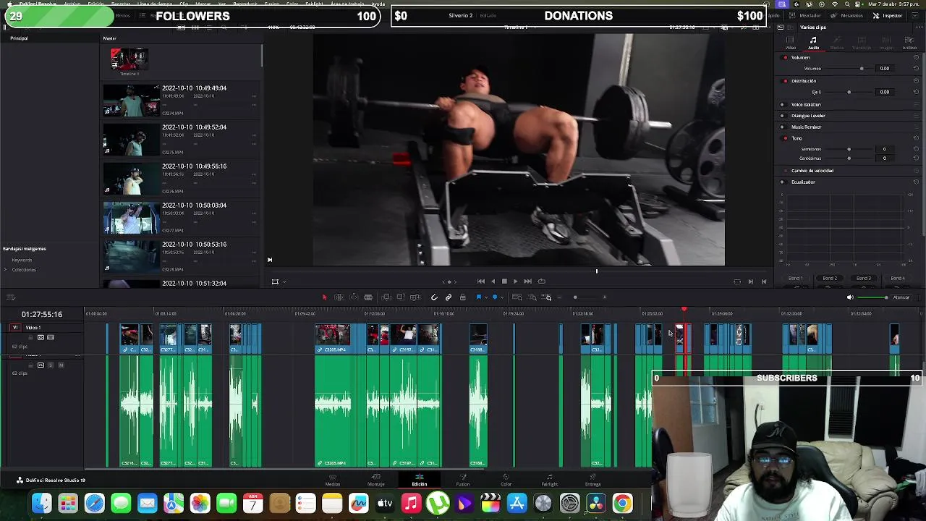Select the Band 2 equalizer button

pos(830,279)
